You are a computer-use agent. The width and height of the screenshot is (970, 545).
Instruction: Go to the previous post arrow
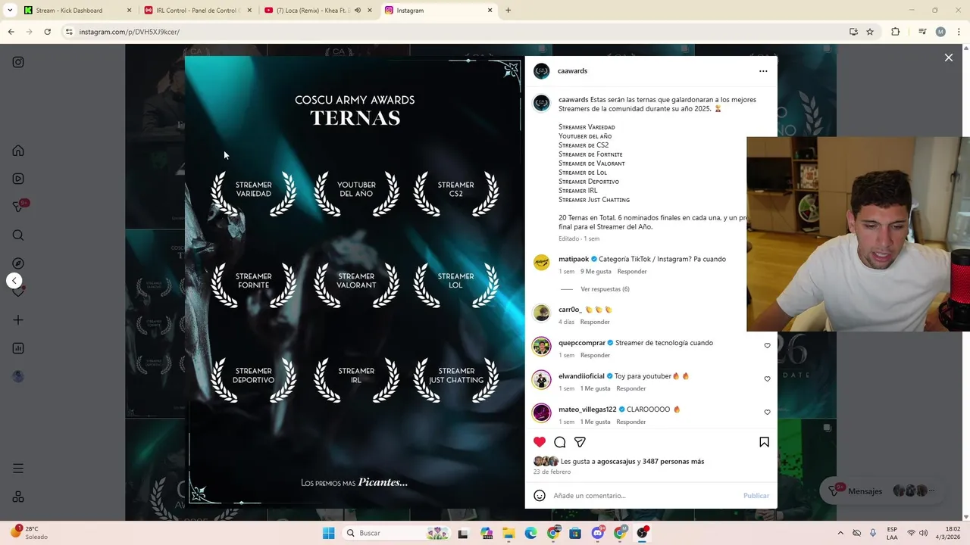(14, 281)
